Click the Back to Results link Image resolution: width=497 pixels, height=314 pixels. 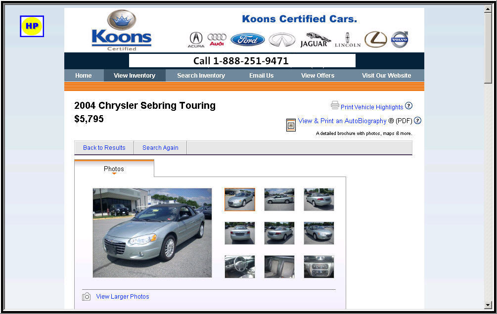(104, 148)
